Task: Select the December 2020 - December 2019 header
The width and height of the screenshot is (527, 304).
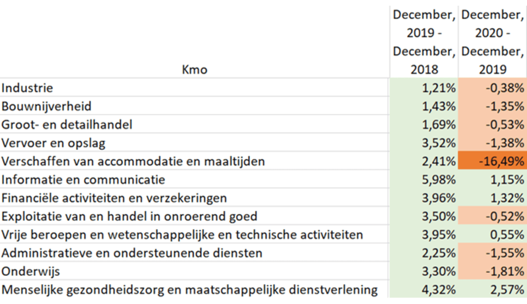Action: click(x=493, y=42)
